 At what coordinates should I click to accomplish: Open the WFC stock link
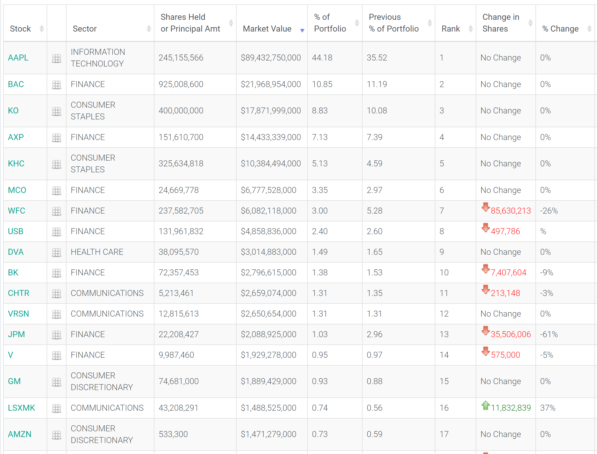pos(16,211)
